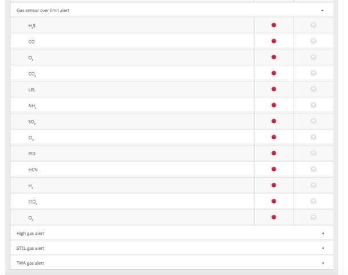Expand the STEL gas alert section
The image size is (348, 275).
tap(172, 248)
